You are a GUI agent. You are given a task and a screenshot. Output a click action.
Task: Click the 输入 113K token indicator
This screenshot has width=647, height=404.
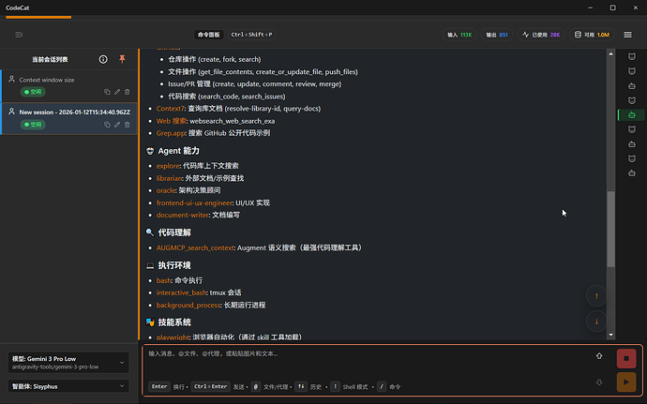point(459,35)
